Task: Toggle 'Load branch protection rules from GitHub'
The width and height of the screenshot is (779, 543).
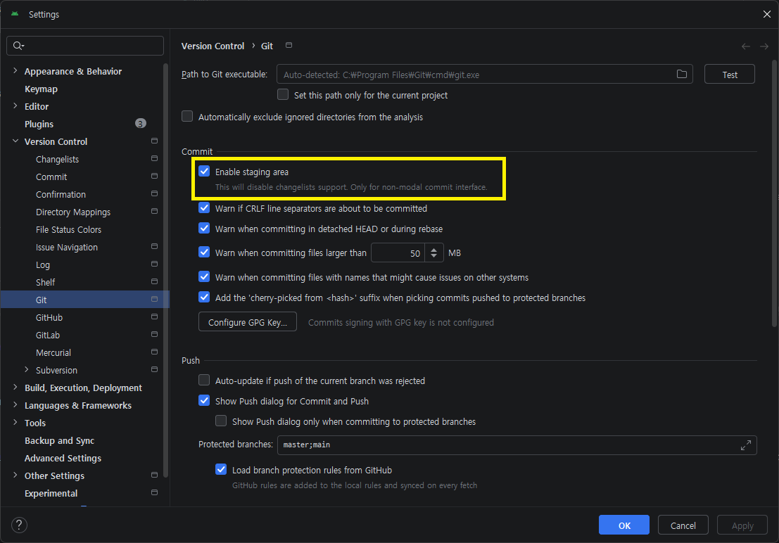Action: tap(221, 469)
